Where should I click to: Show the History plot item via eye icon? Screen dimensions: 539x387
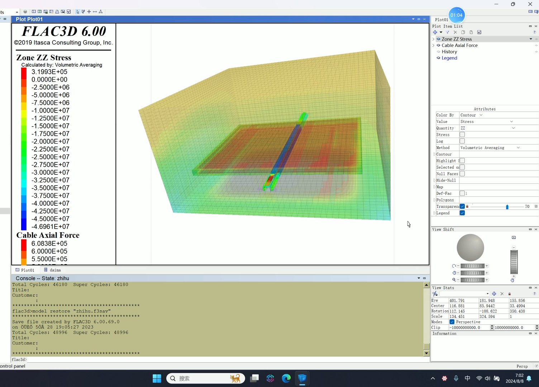point(438,52)
